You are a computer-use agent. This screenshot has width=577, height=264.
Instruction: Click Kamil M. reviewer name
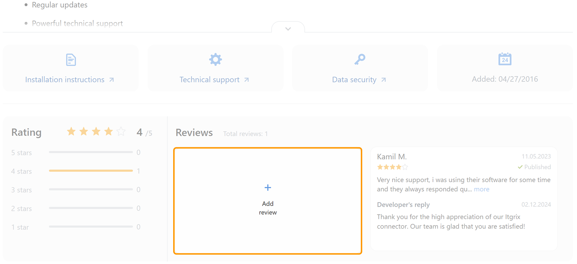[x=392, y=157]
